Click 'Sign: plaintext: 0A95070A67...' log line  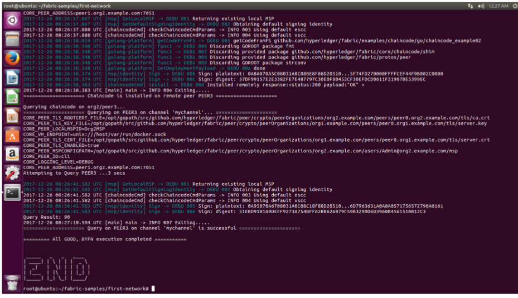point(233,206)
